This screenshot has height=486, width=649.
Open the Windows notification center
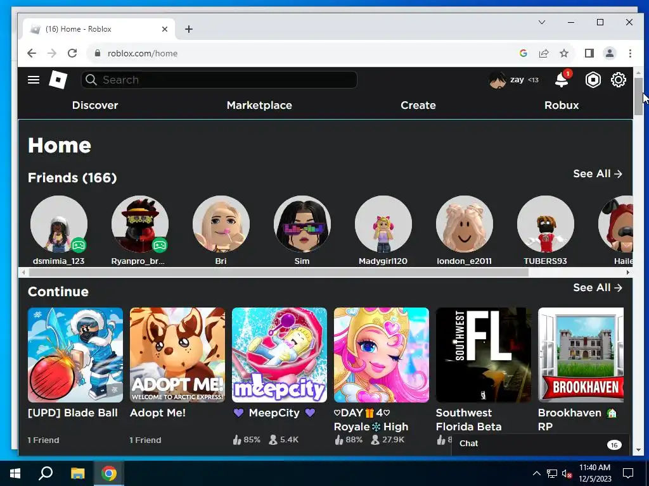[x=628, y=473]
